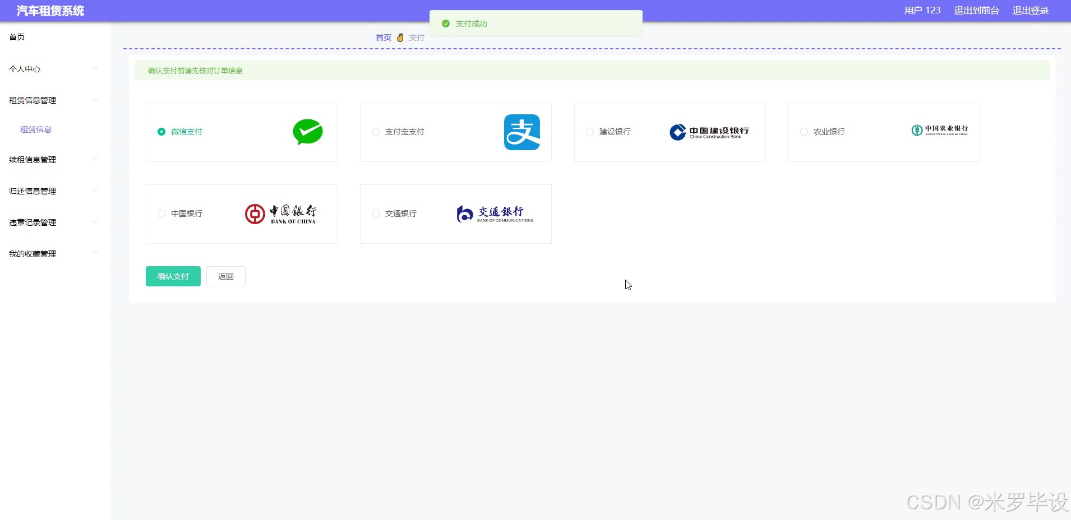Click the 确认支付 button
The image size is (1071, 520).
(x=173, y=276)
